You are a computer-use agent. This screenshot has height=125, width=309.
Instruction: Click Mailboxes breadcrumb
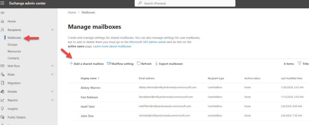pyautogui.click(x=88, y=12)
